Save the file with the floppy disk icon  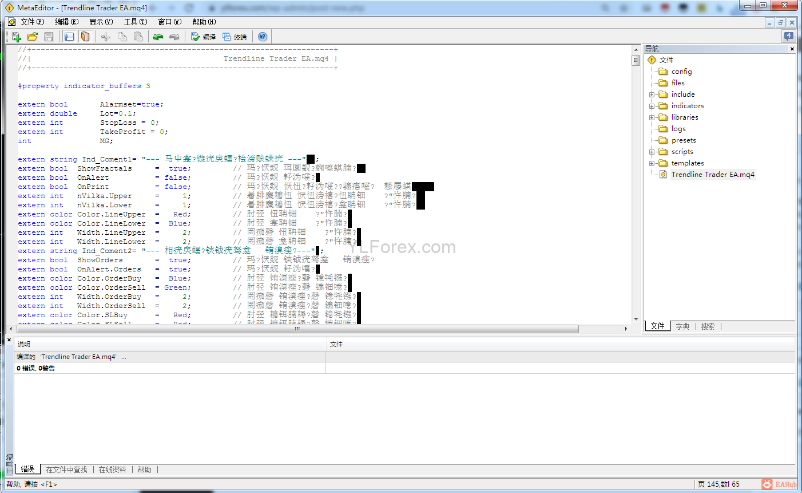[x=49, y=37]
